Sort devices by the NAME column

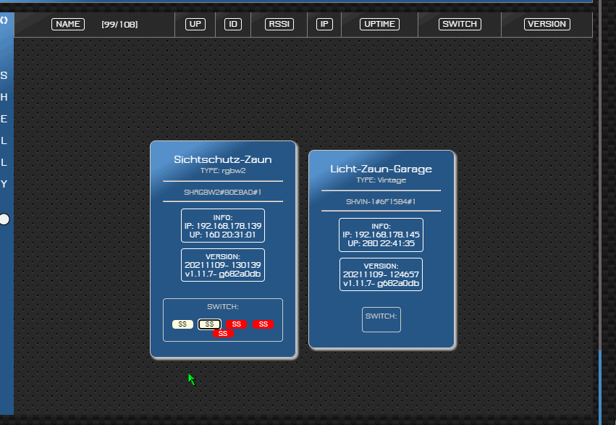click(x=68, y=24)
